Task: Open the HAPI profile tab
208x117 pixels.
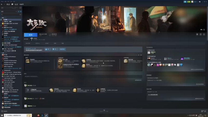Action: (x=22, y=4)
